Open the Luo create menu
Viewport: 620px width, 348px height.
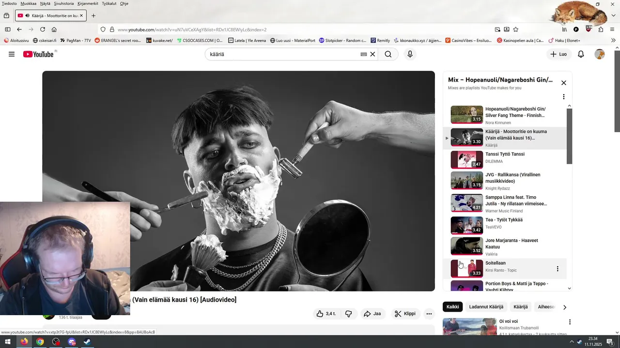[558, 54]
